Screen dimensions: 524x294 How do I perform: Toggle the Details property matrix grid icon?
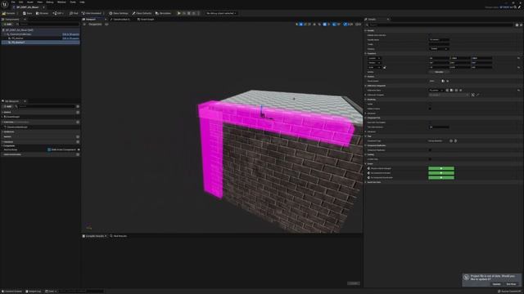(x=517, y=24)
